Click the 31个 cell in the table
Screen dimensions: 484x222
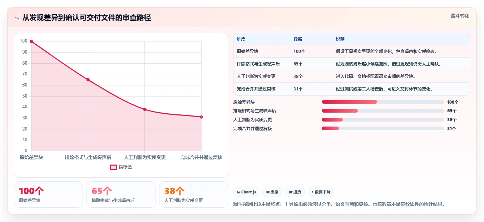(298, 89)
